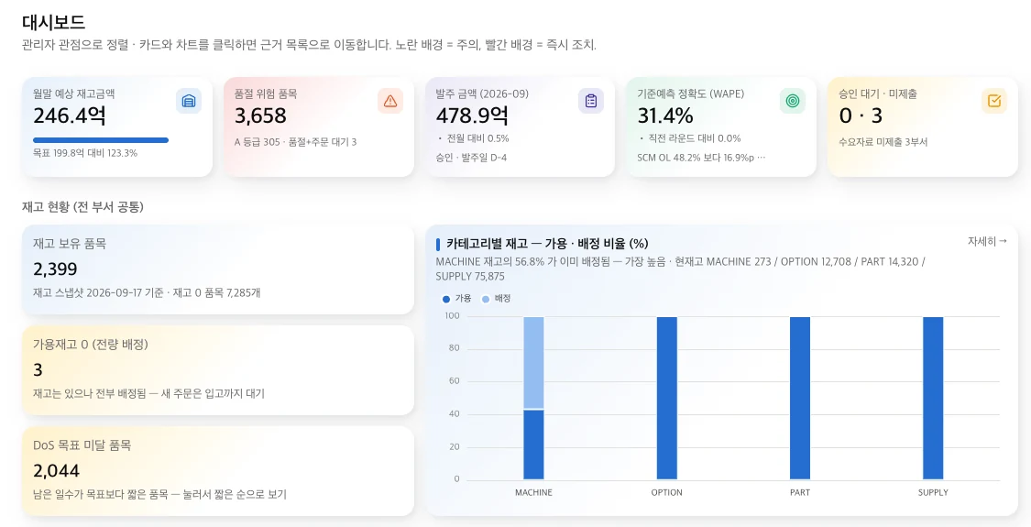Click the 31.4% WAPE accuracy value
The image size is (1031, 527).
[x=664, y=115]
